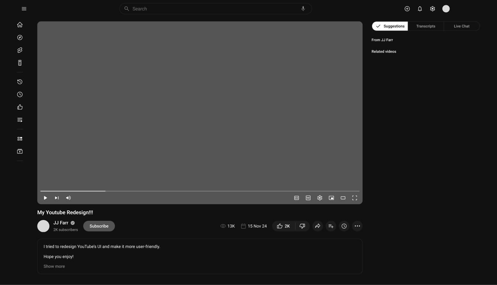Screen dimensions: 497x285
Task: Switch to the Transcripts tab
Action: [x=426, y=26]
